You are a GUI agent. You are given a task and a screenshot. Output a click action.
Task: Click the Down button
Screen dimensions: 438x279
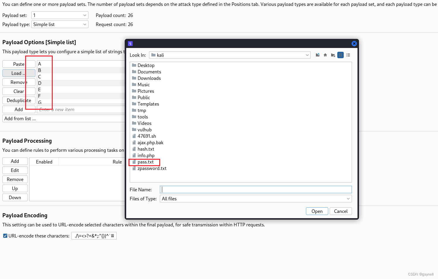pos(15,197)
